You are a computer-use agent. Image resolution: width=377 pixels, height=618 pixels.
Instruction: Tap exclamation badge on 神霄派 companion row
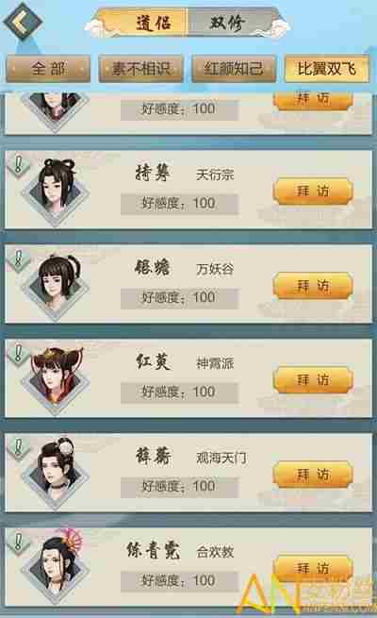tap(18, 354)
